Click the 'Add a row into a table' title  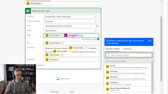[x=41, y=11]
